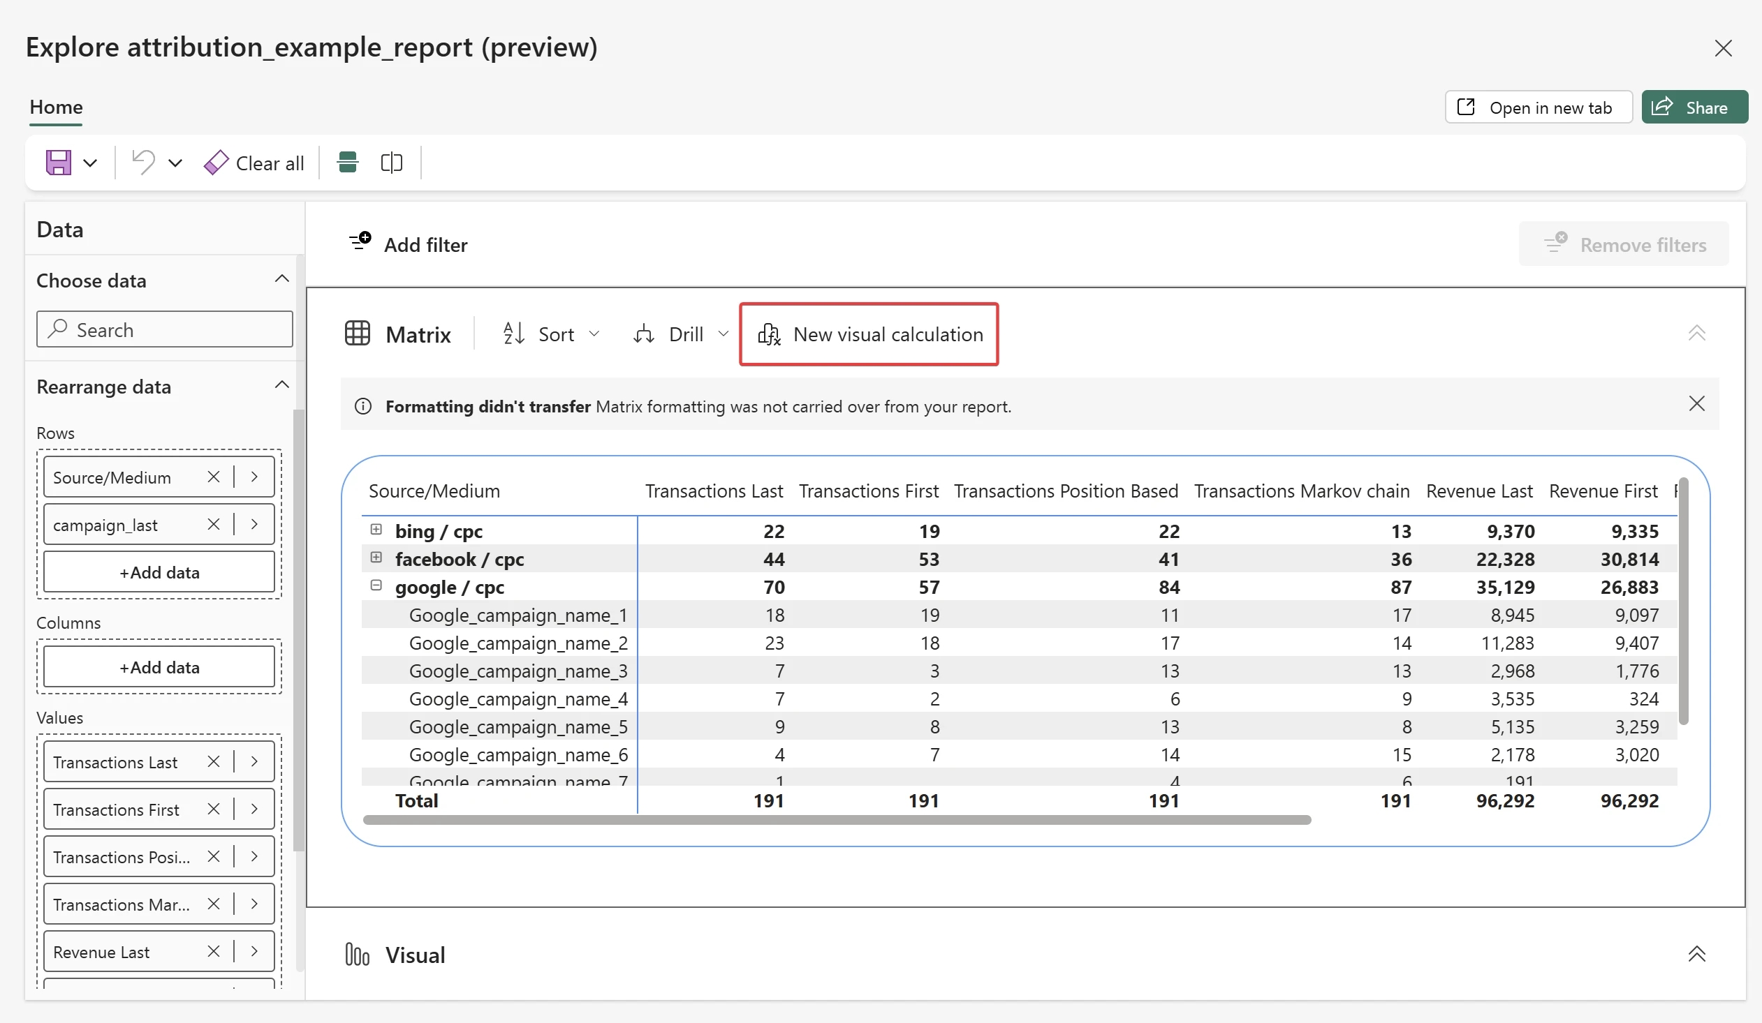Collapse the Rearrange data section

(x=281, y=385)
